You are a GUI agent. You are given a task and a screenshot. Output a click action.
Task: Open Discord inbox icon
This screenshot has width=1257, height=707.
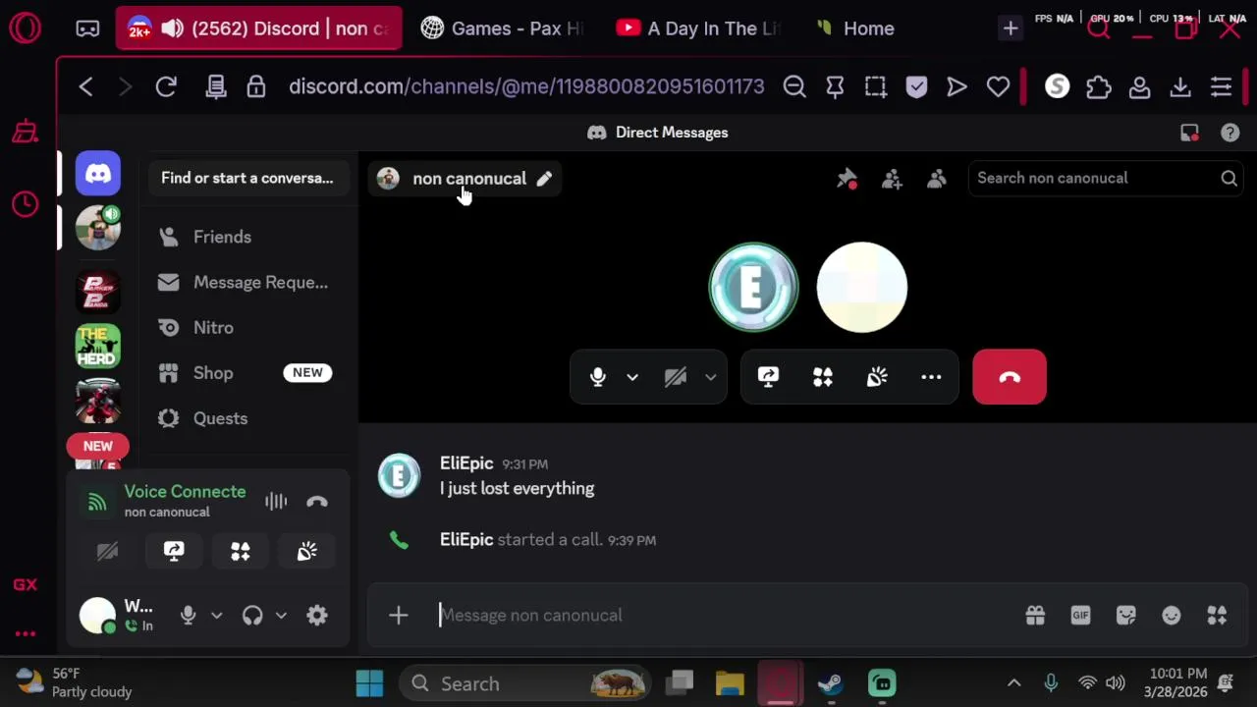click(1189, 133)
